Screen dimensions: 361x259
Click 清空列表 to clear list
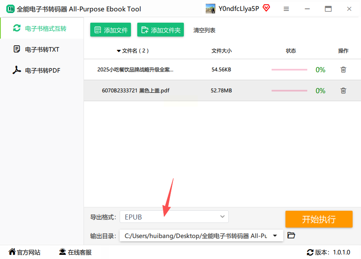[204, 30]
